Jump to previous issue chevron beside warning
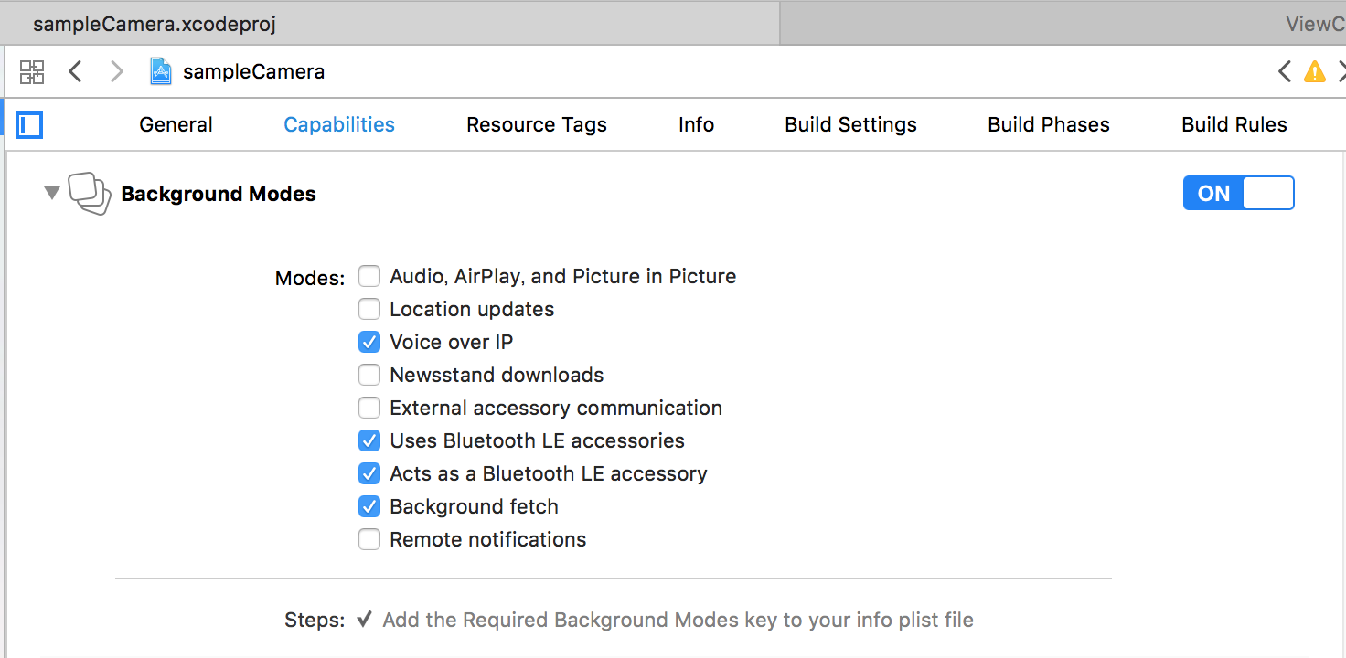This screenshot has height=658, width=1346. [1285, 71]
